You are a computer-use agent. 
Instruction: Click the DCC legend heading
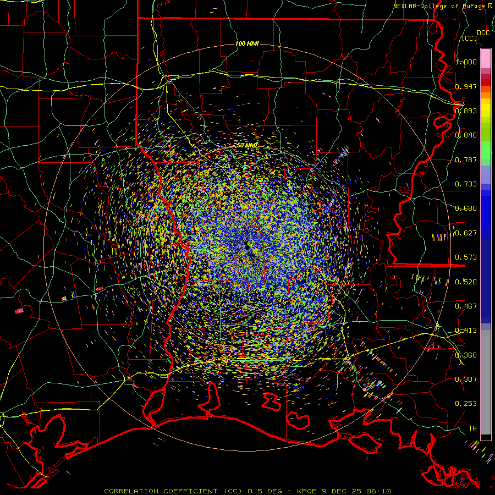pos(483,33)
